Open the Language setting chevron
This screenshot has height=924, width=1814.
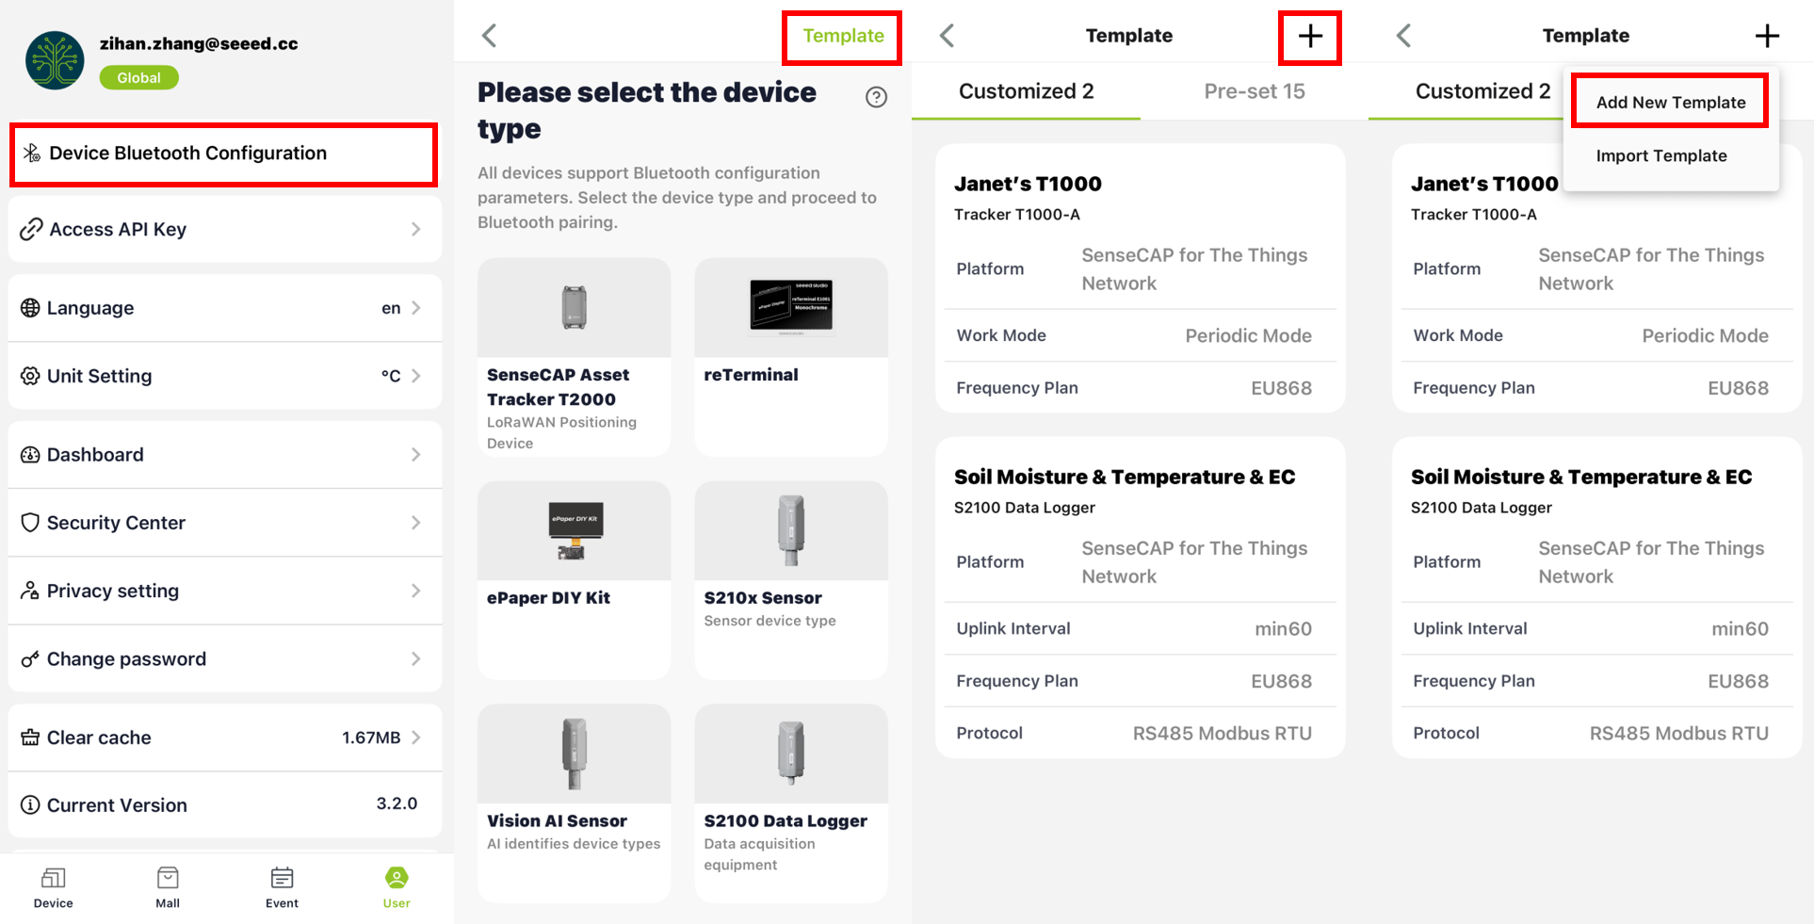pos(415,308)
